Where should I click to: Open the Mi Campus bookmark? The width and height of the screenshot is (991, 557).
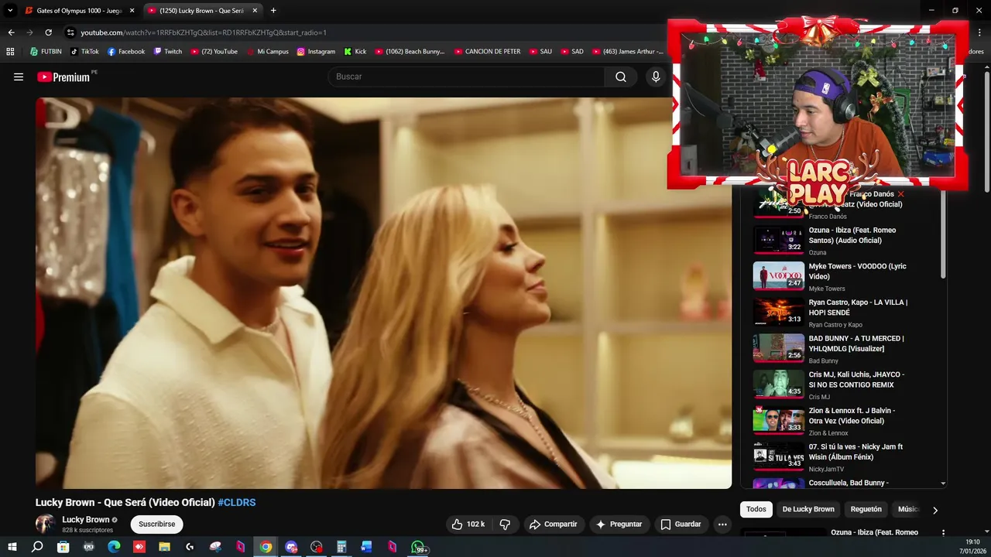(x=267, y=52)
